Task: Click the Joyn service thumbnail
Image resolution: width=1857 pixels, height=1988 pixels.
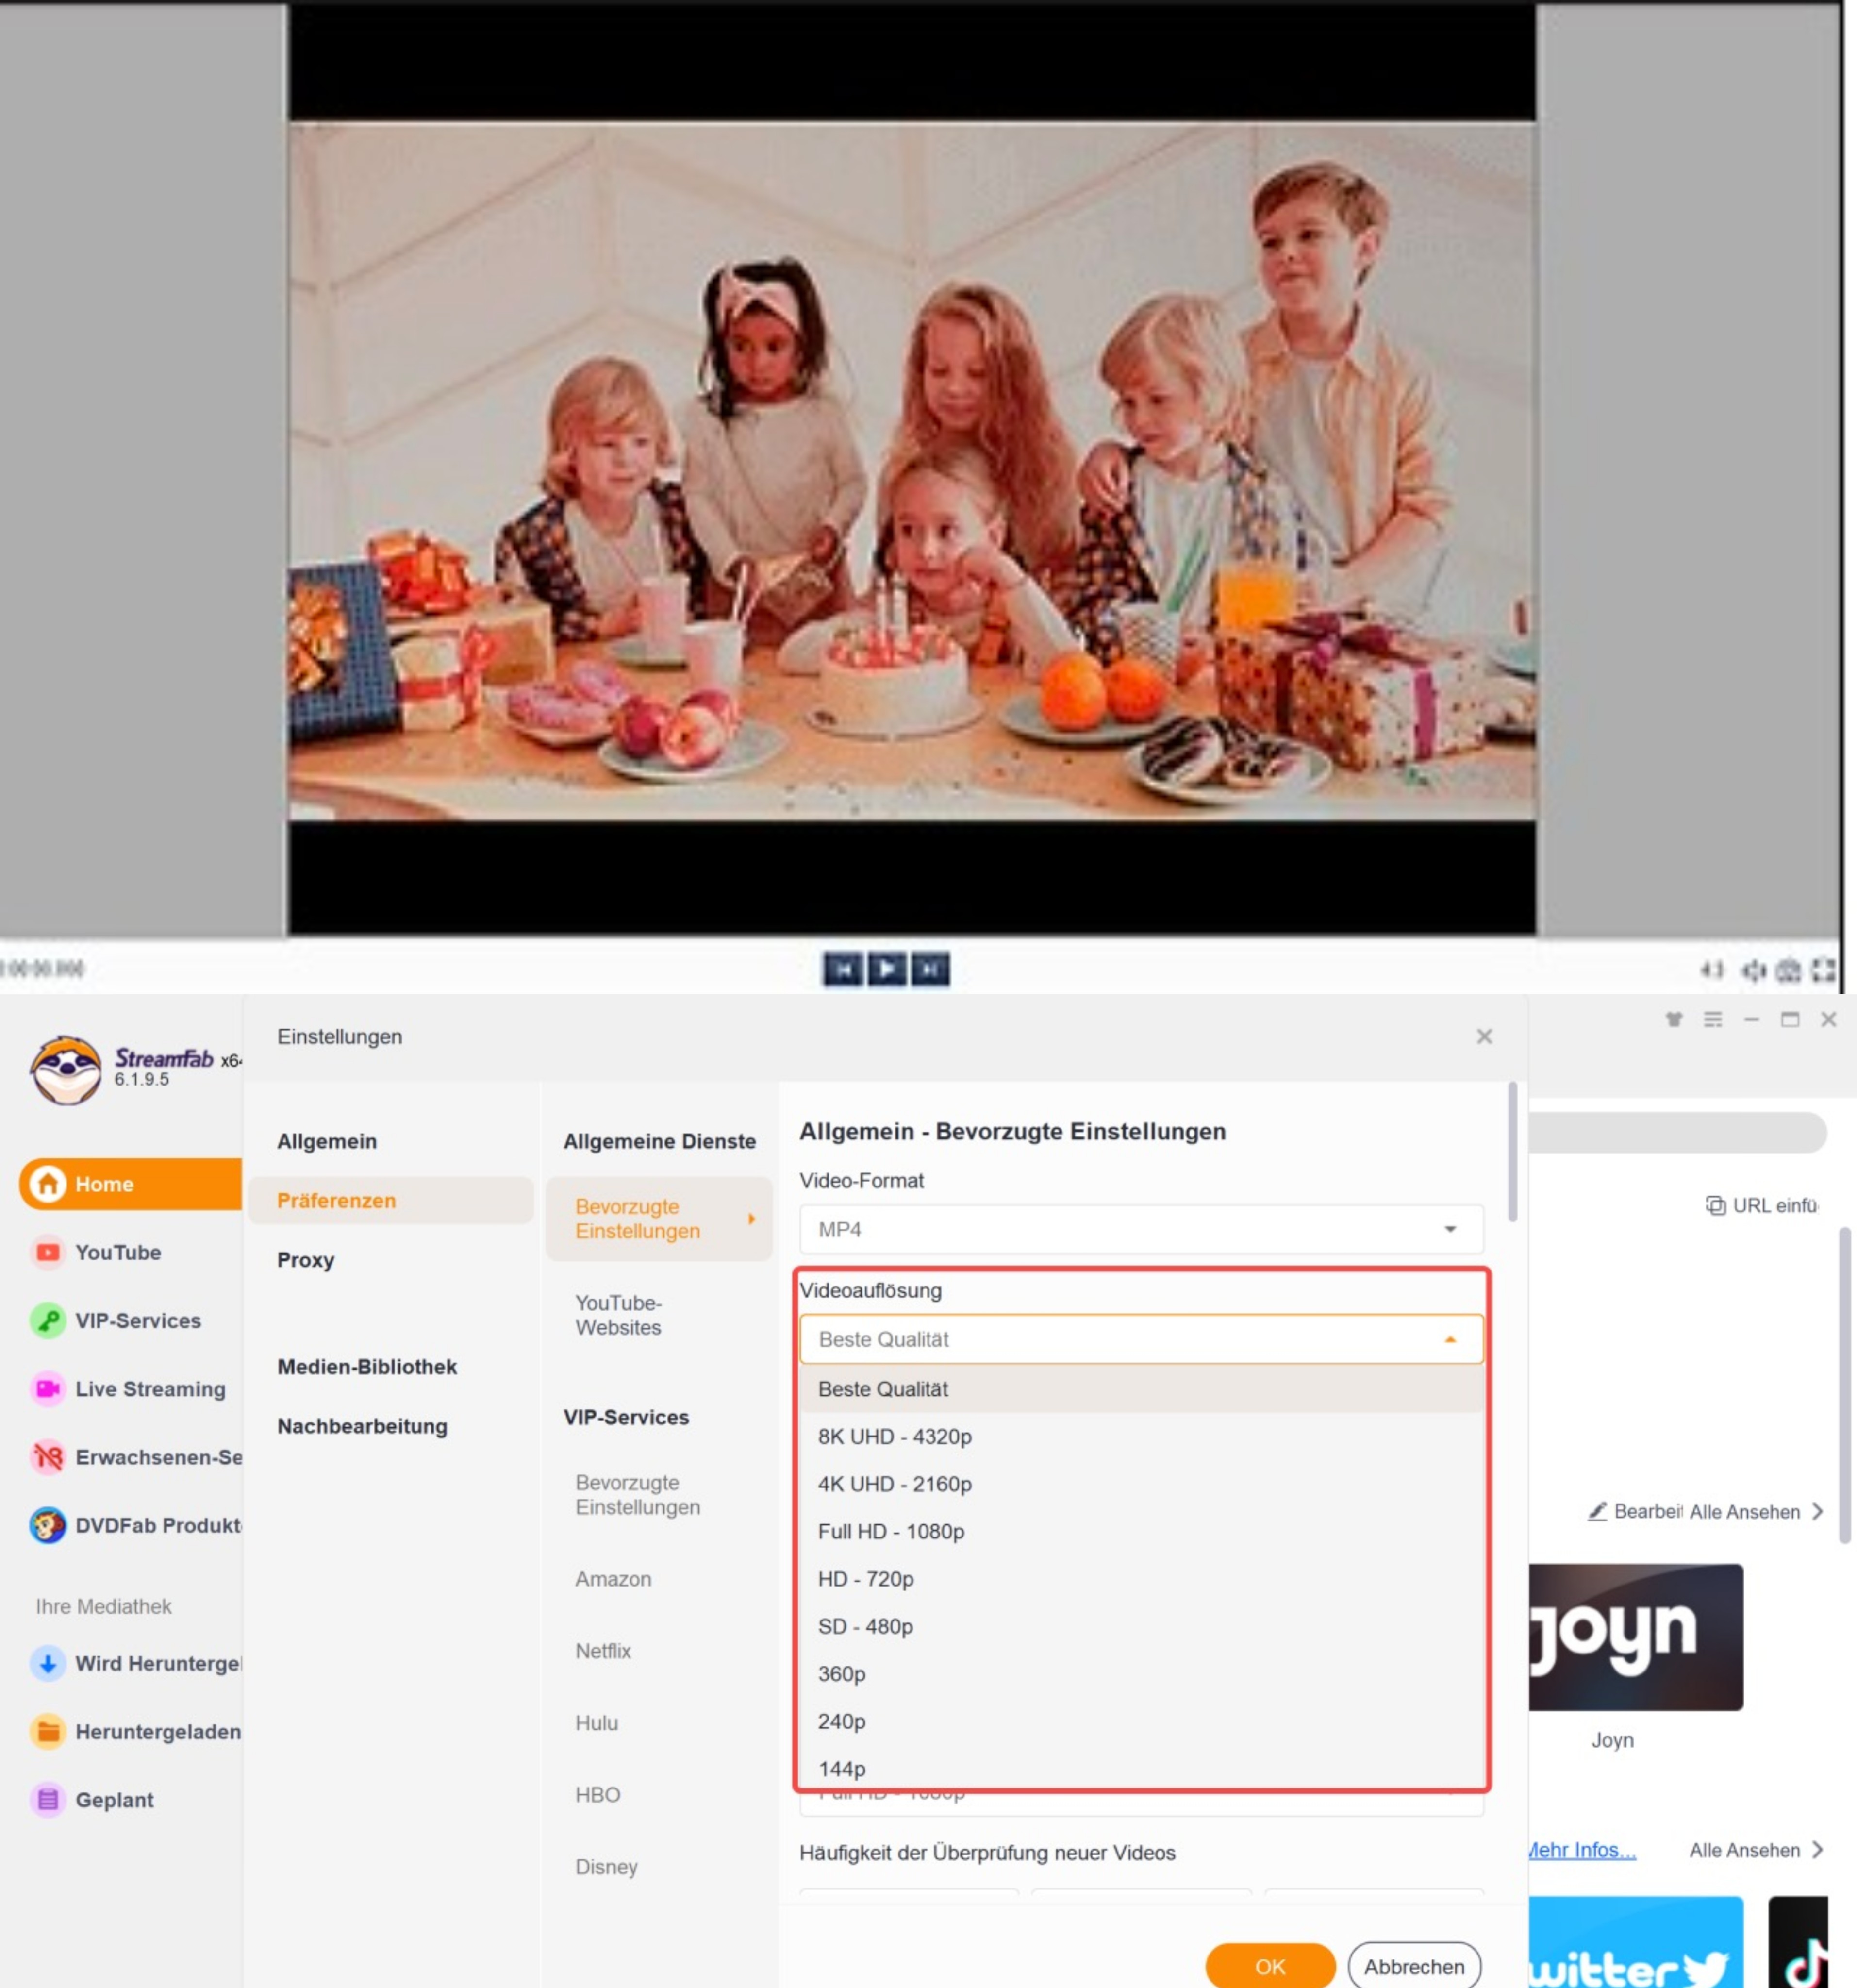Action: pos(1636,1637)
